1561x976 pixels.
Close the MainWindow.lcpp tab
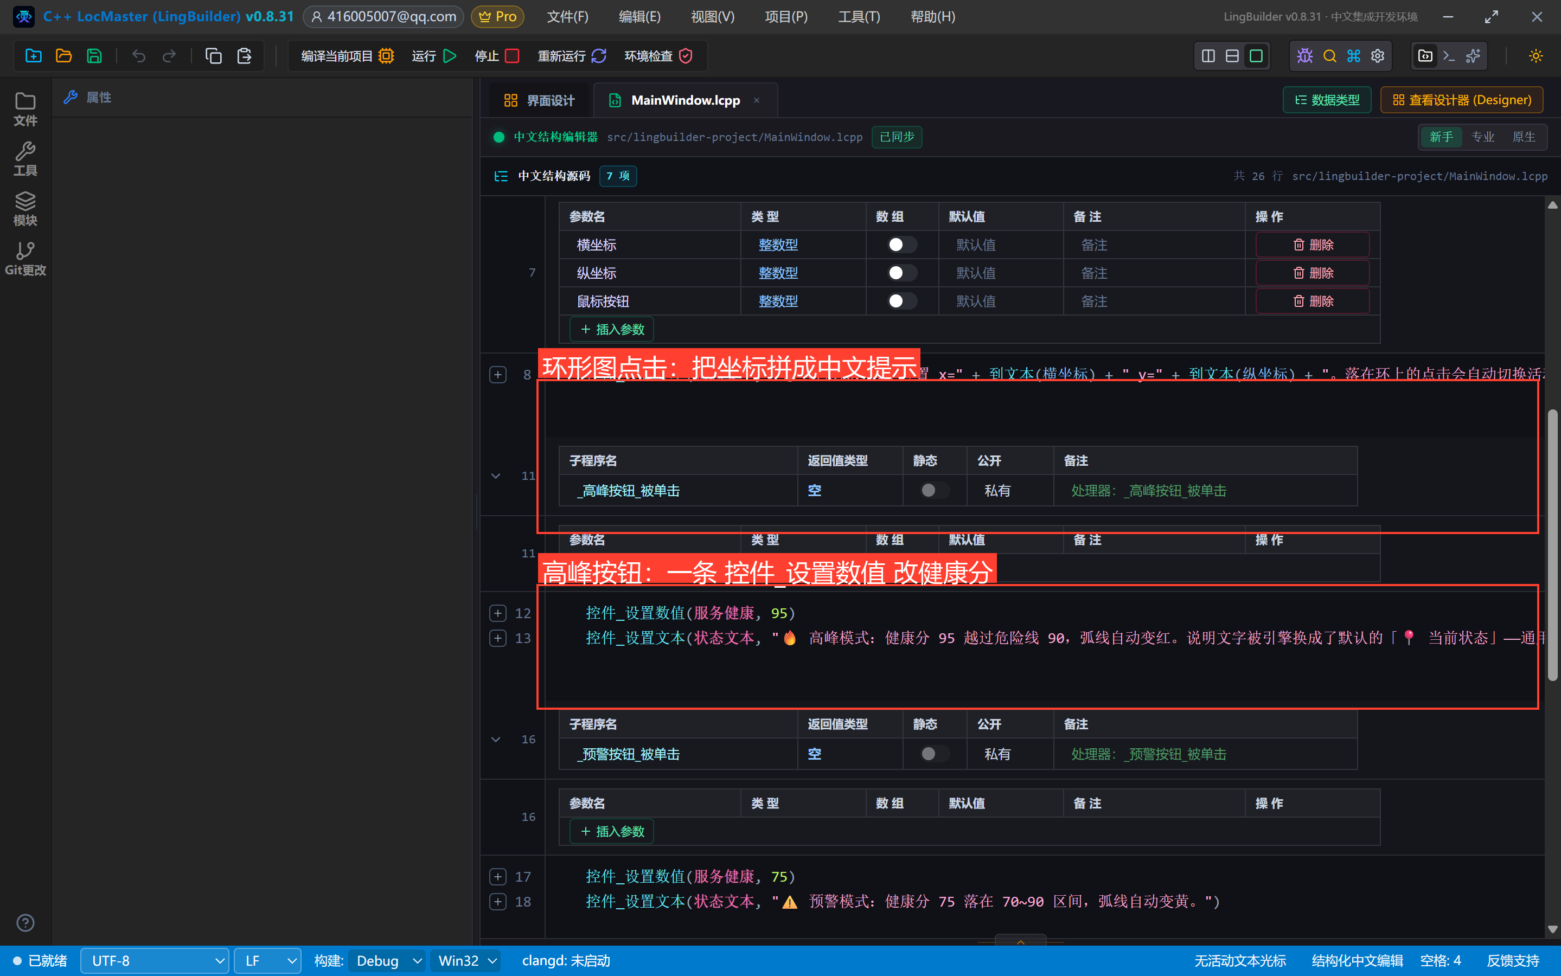click(x=757, y=100)
